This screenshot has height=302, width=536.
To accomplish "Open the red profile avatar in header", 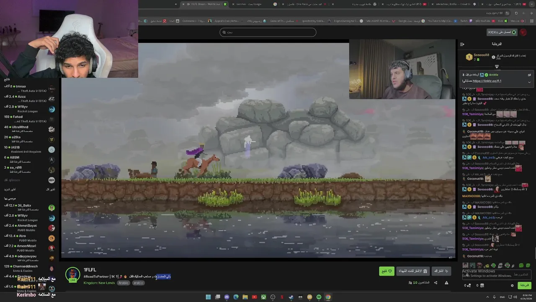I will (x=523, y=32).
